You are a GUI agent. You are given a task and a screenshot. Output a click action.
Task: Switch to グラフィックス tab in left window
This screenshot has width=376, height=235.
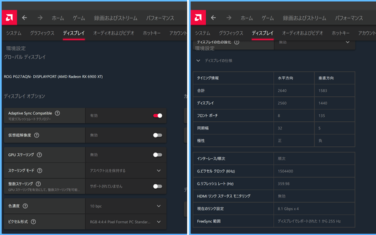tap(42, 33)
